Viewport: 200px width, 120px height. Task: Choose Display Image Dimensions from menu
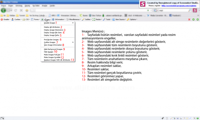point(53,30)
